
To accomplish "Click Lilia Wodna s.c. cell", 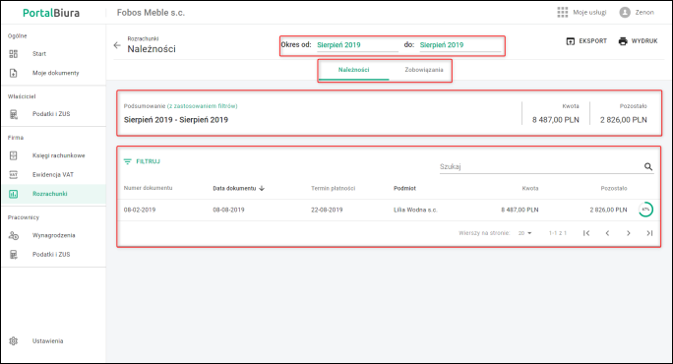I will (415, 210).
